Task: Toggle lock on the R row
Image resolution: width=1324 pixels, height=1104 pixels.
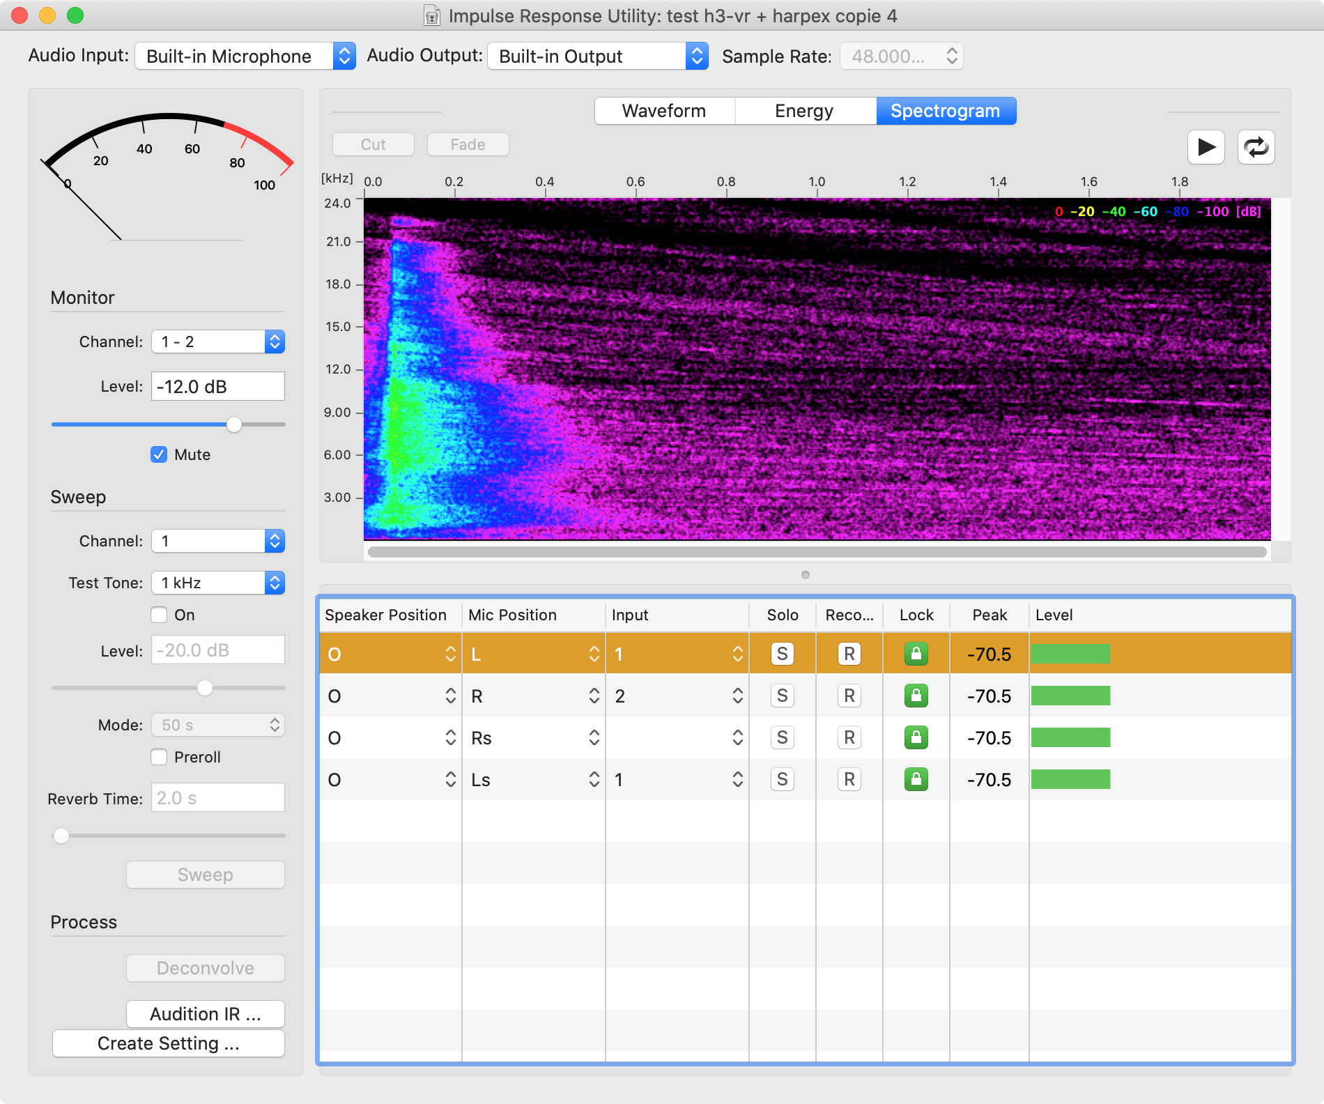Action: (x=916, y=696)
